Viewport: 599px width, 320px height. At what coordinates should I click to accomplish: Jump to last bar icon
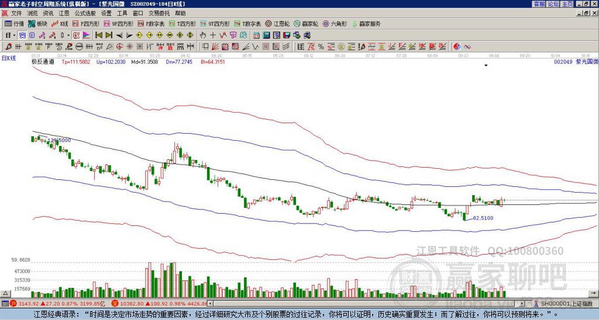pyautogui.click(x=109, y=35)
